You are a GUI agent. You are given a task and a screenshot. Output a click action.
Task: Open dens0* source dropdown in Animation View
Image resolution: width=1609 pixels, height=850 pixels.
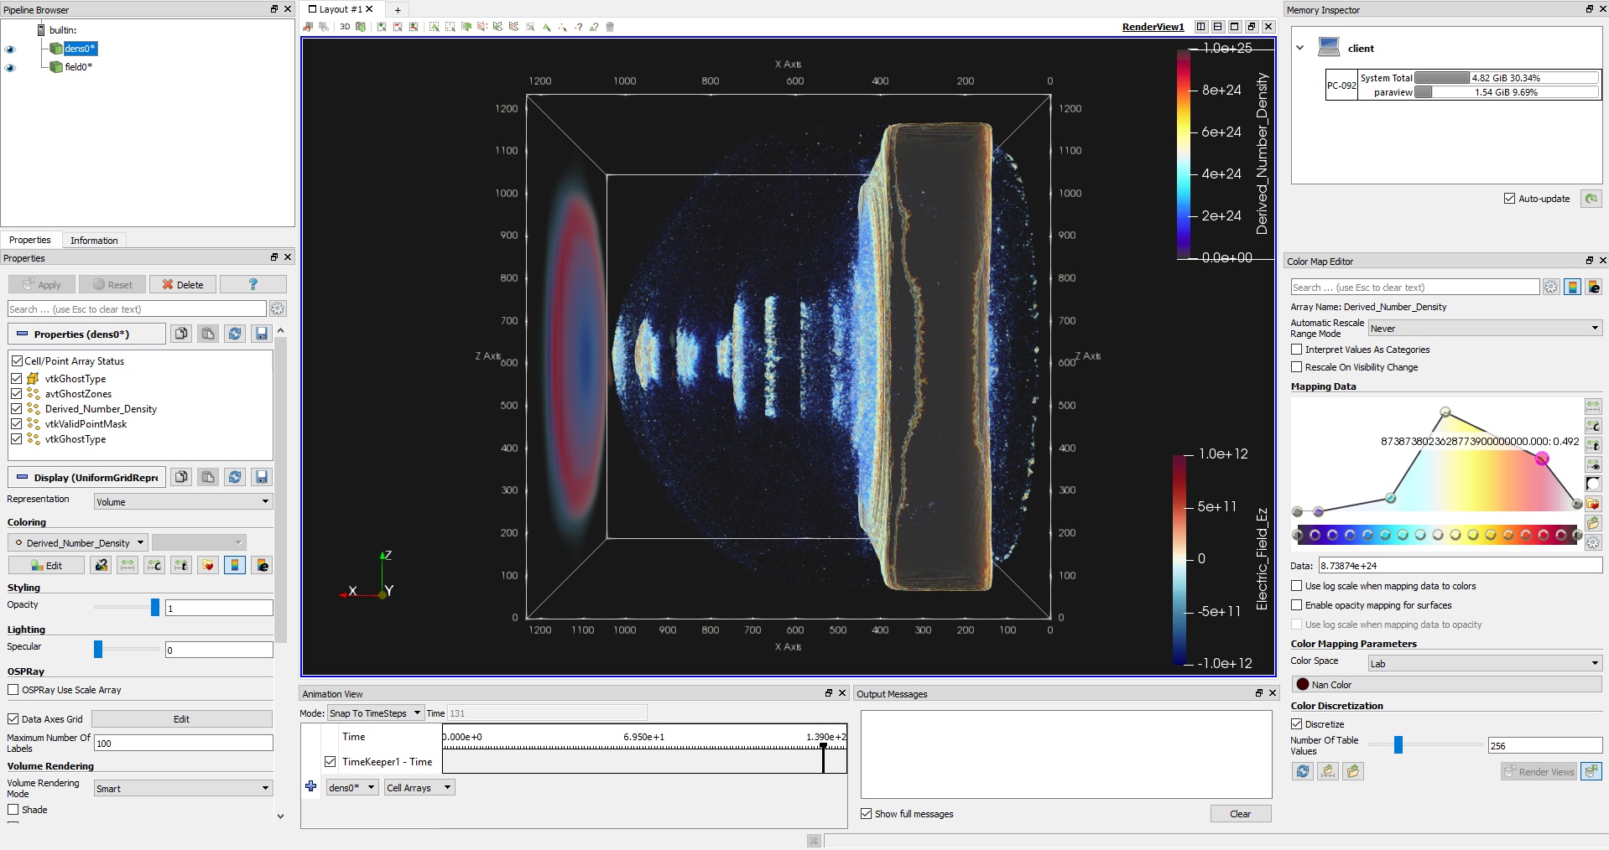click(x=351, y=787)
